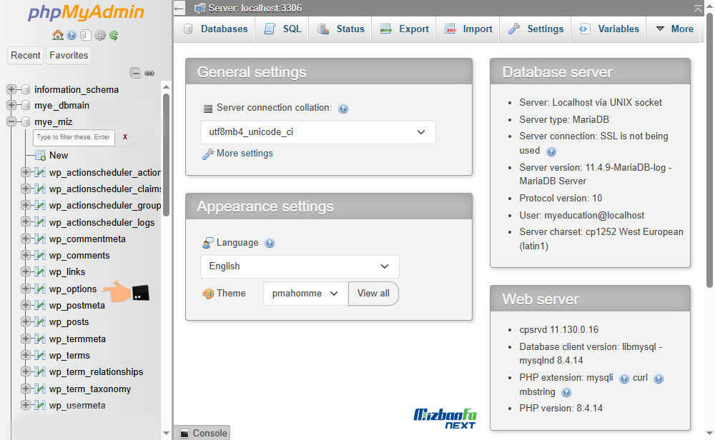This screenshot has height=440, width=715.
Task: Expand the wp_options table node
Action: click(x=26, y=289)
